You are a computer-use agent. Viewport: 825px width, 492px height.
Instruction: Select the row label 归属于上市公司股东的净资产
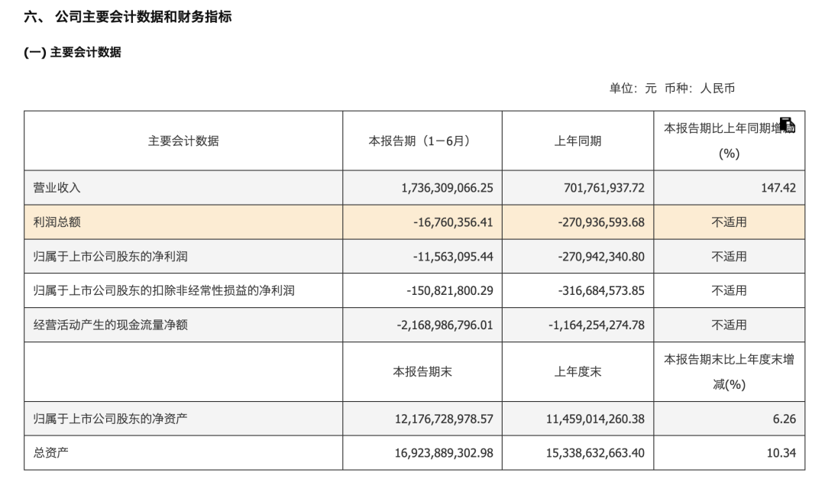pyautogui.click(x=111, y=419)
